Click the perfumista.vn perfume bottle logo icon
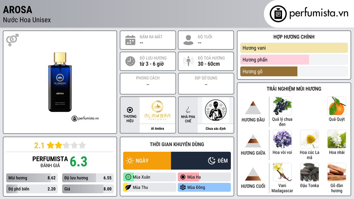 278,14
